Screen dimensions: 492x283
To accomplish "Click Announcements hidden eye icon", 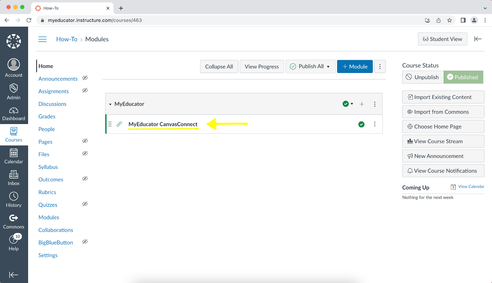I will (85, 78).
